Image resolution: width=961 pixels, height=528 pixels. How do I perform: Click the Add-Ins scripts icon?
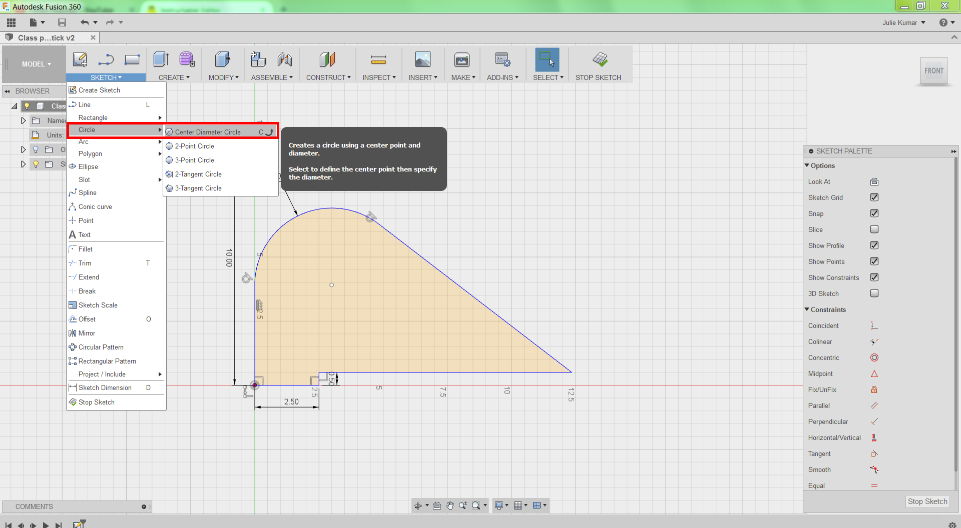click(x=503, y=59)
